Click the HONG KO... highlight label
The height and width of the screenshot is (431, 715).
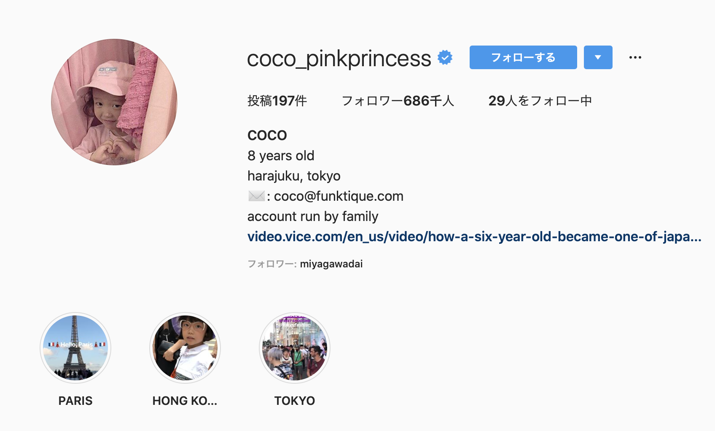coord(185,401)
